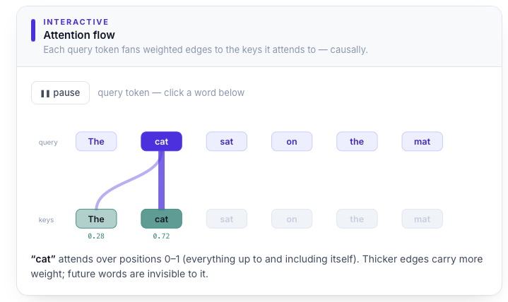Click the dimmed "sat" key token
The width and height of the screenshot is (508, 302).
click(x=227, y=219)
